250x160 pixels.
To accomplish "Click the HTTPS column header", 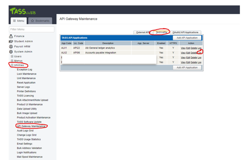I will click(x=173, y=43).
